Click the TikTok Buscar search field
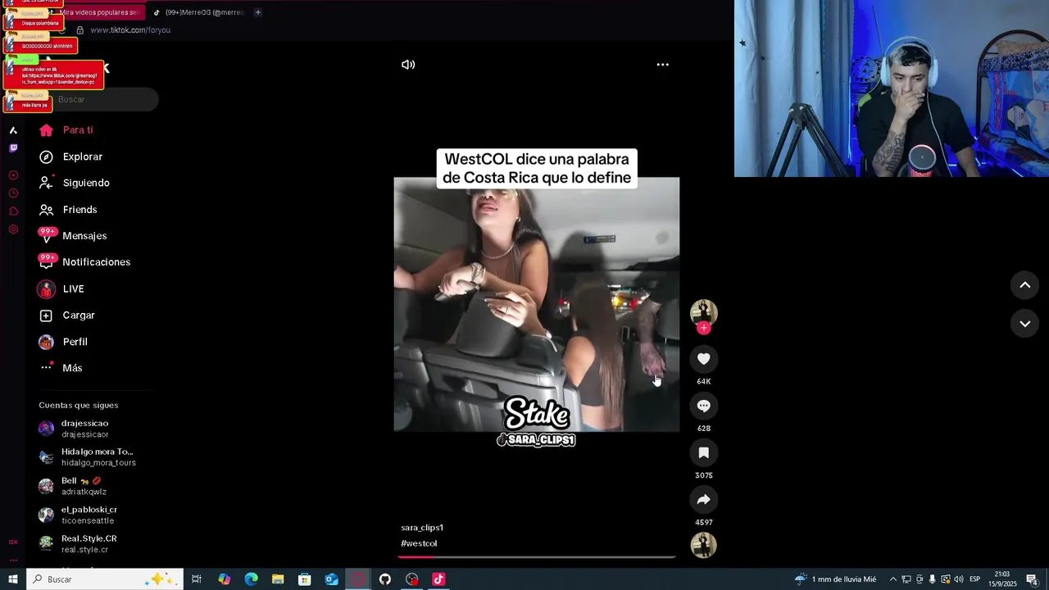 [98, 99]
